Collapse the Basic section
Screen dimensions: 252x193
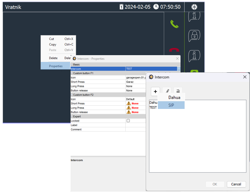pos(72,64)
